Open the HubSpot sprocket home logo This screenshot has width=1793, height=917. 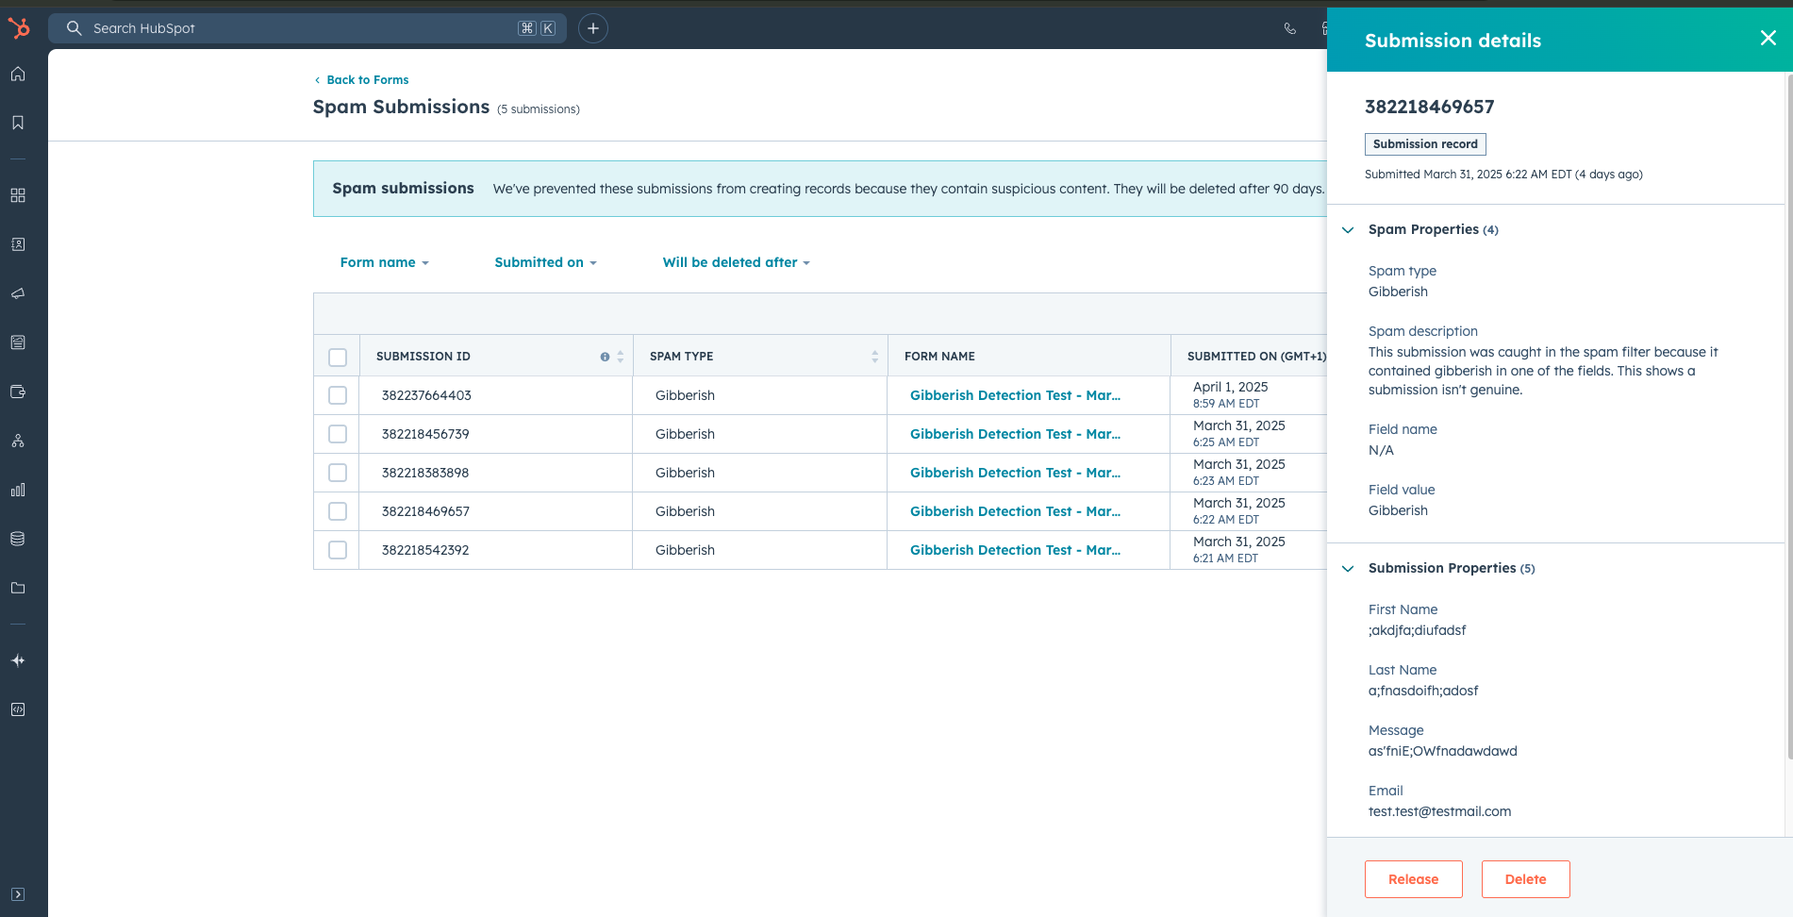[18, 28]
